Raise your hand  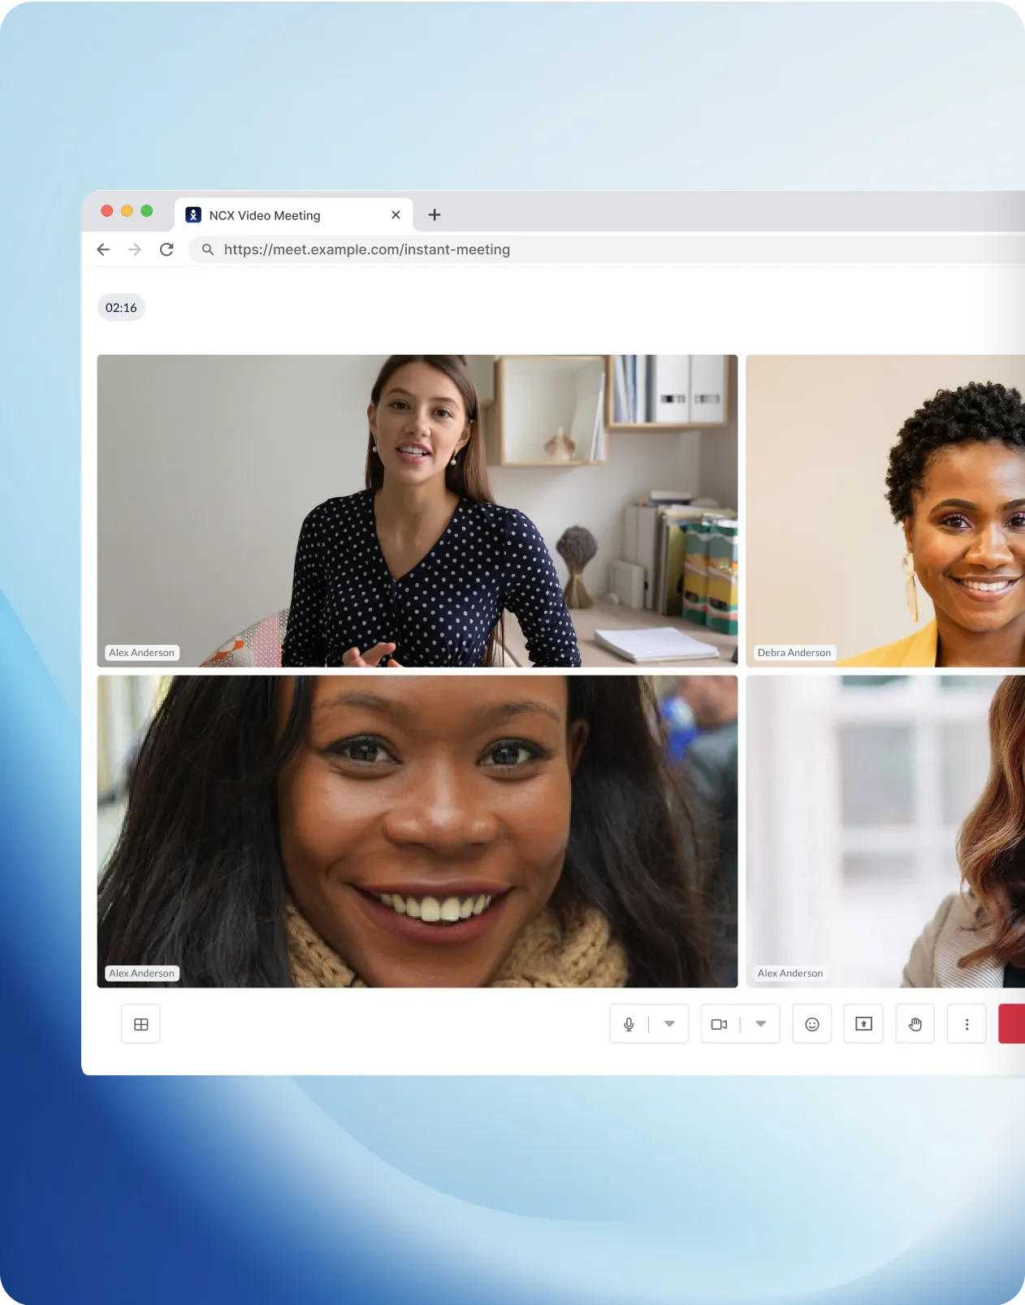point(915,1024)
